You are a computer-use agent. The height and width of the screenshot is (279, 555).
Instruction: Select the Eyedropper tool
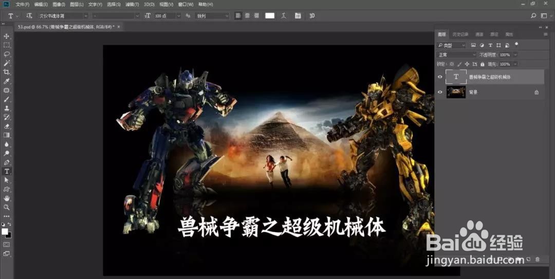[6, 81]
